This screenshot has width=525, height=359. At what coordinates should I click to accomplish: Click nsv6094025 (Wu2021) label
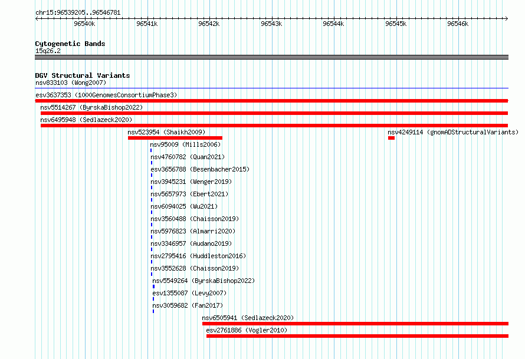click(x=184, y=206)
